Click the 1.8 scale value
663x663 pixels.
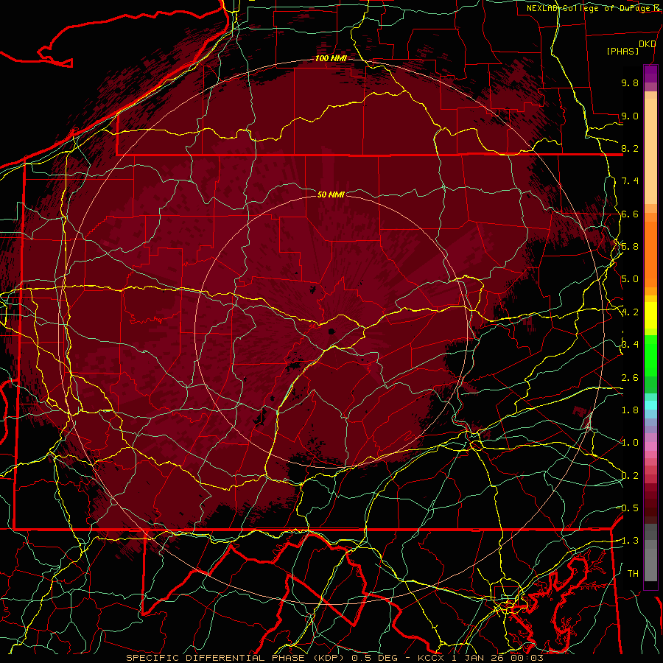(630, 410)
